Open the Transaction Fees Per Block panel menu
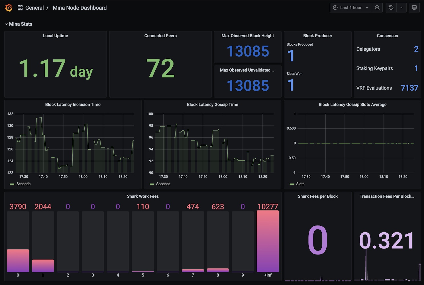Image resolution: width=424 pixels, height=285 pixels. [387, 196]
